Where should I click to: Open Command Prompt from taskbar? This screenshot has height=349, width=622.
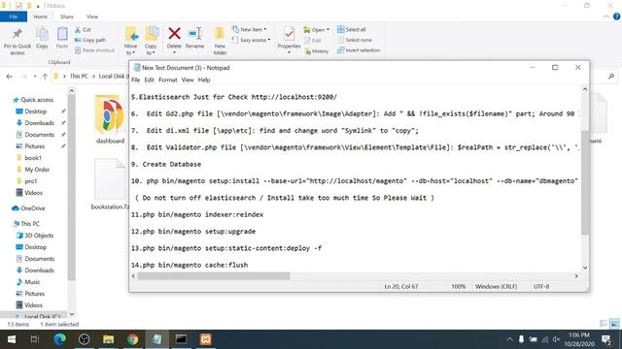(x=182, y=339)
